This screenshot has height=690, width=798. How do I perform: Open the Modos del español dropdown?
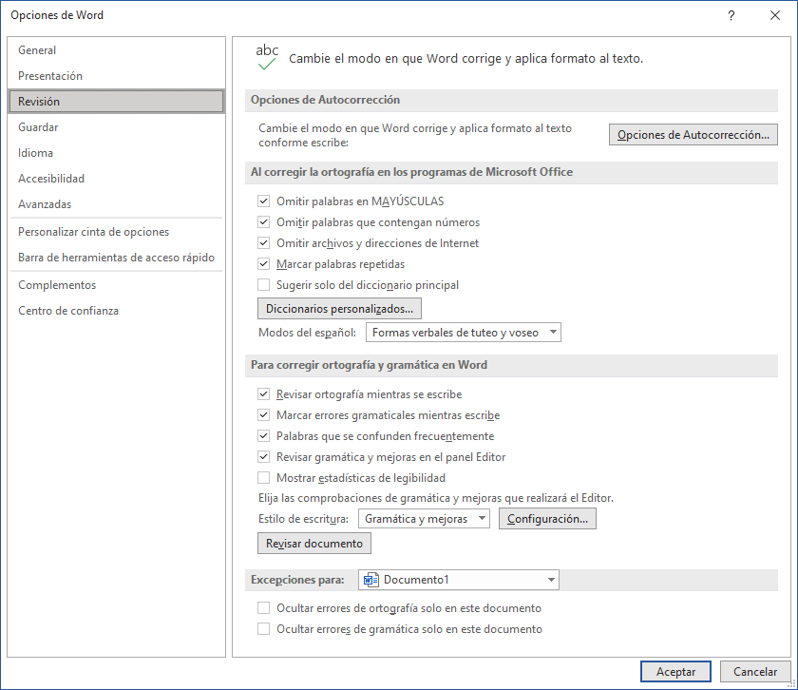click(x=464, y=333)
